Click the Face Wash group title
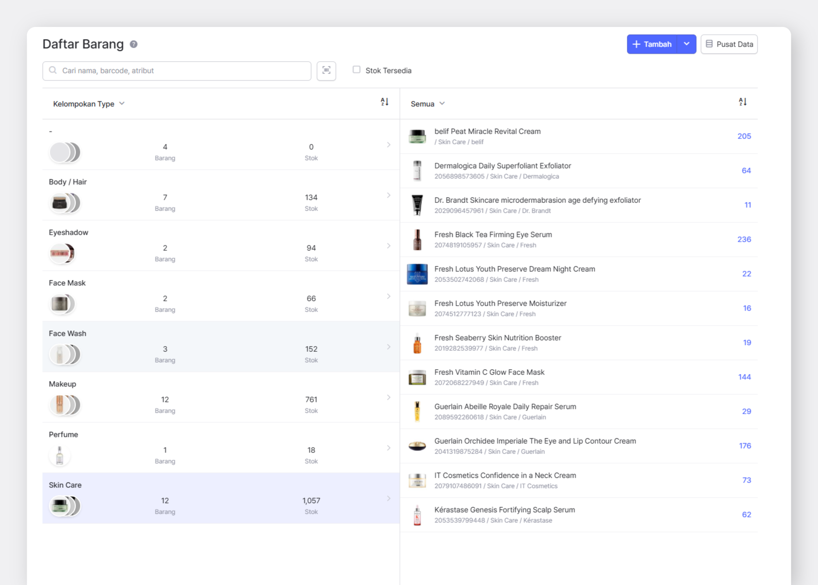This screenshot has height=585, width=818. pyautogui.click(x=67, y=334)
